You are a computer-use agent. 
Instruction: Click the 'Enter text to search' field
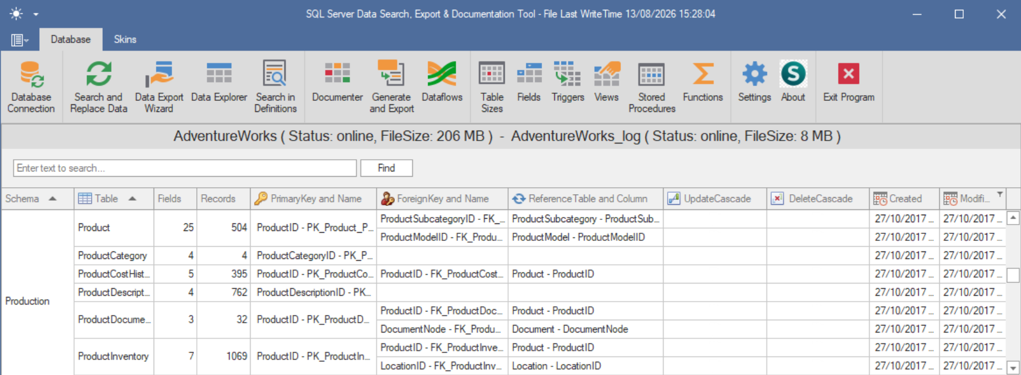coord(185,168)
